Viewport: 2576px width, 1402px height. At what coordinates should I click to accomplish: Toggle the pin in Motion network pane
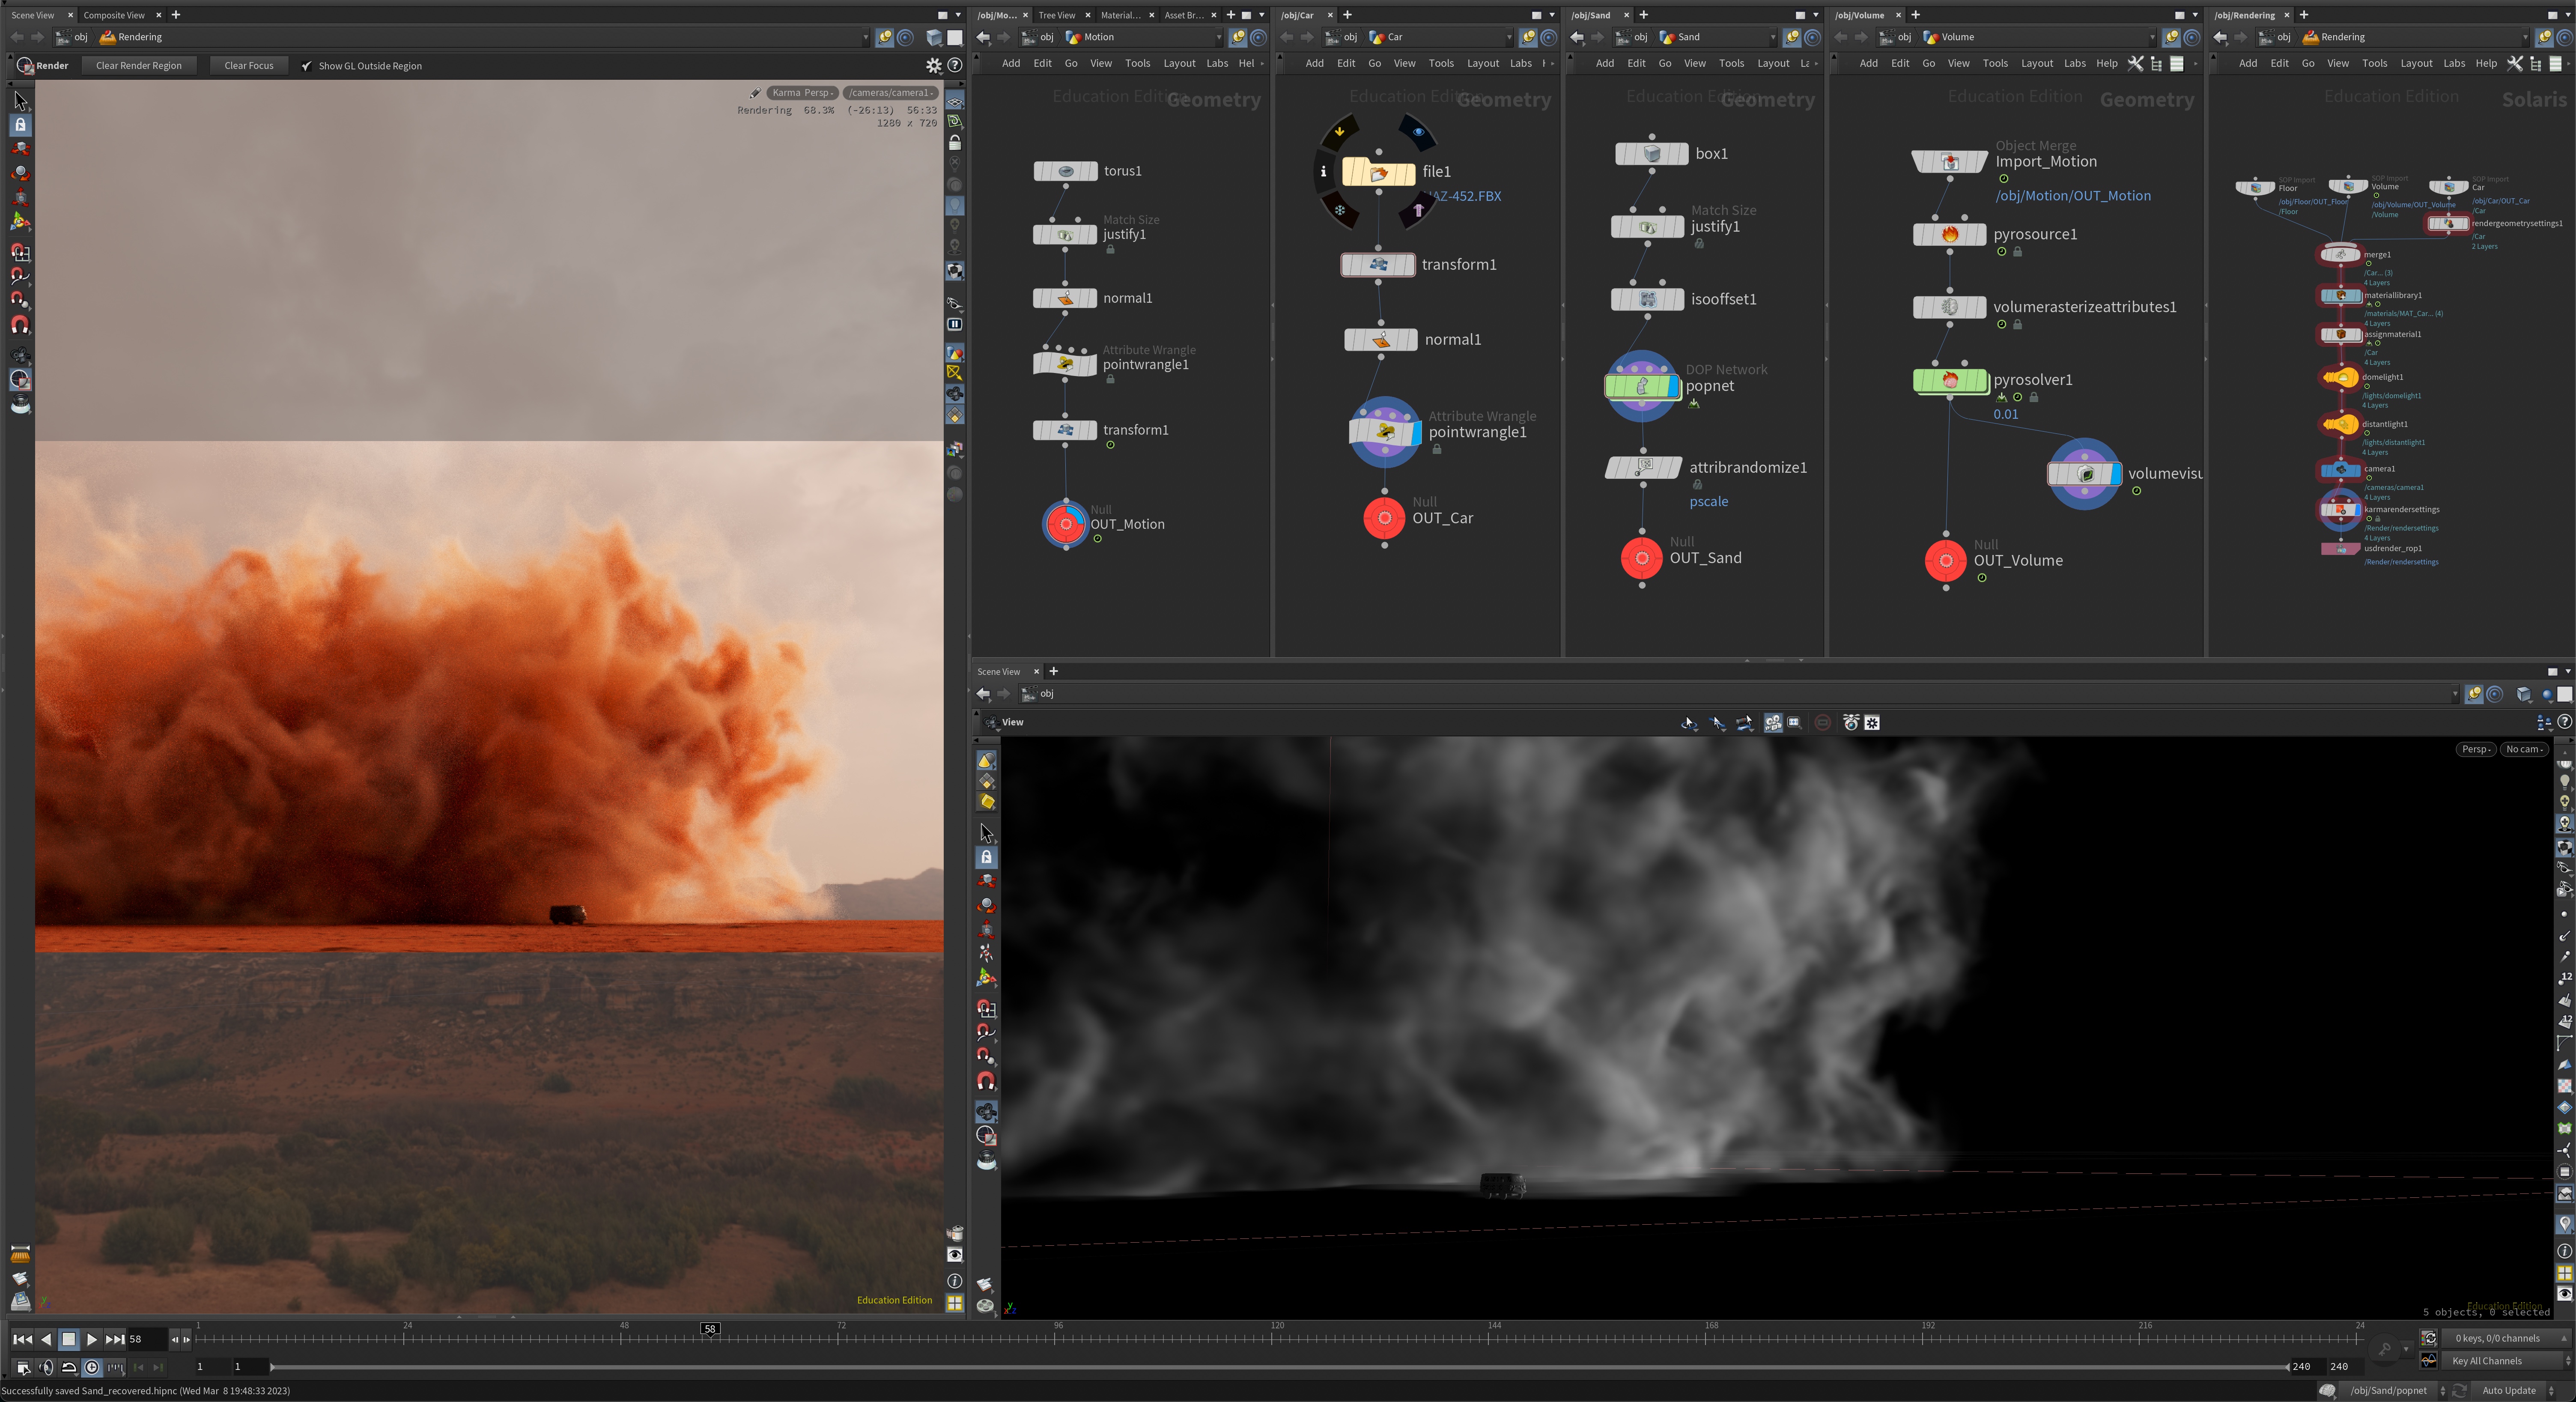coord(1238,37)
